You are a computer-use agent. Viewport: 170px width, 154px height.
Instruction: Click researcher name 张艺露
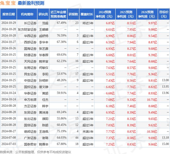(44, 49)
